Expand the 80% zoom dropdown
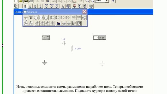The height and width of the screenshot is (94, 167). click(107, 1)
